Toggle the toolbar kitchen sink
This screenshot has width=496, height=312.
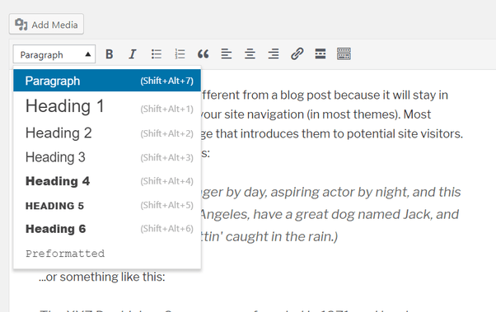344,54
